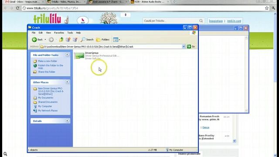Open the Favorites menu
279x157 pixels.
pyautogui.click(x=59, y=33)
